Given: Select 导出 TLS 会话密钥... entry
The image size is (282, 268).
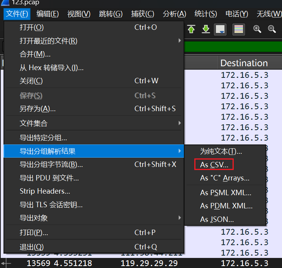Looking at the screenshot, I should [51, 205].
